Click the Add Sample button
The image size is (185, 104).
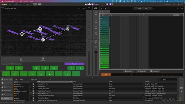click(142, 71)
